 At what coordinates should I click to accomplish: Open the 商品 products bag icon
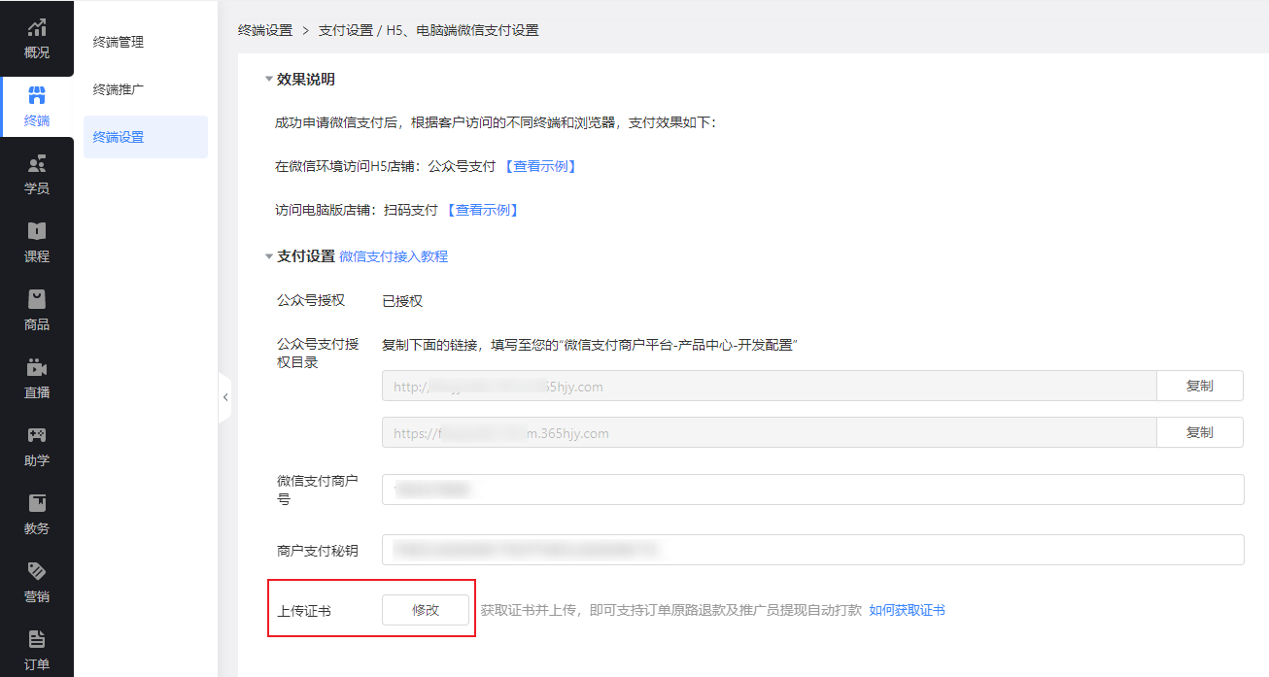tap(37, 299)
